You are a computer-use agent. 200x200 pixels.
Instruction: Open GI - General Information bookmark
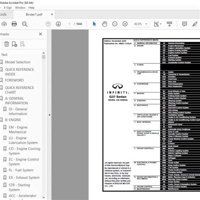tap(18, 111)
